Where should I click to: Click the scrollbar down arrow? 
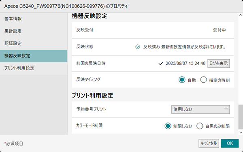(x=241, y=132)
